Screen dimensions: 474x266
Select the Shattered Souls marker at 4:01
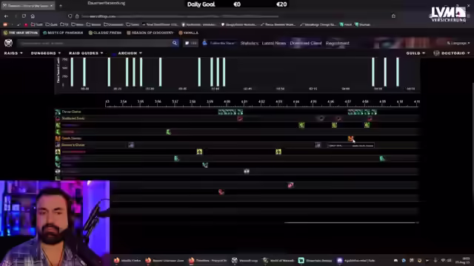click(x=240, y=118)
